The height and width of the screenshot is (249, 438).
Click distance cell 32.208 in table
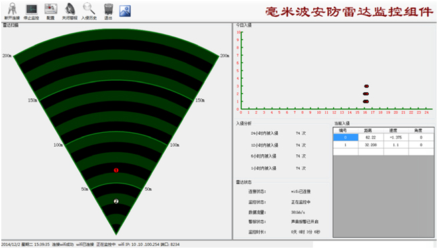click(371, 145)
